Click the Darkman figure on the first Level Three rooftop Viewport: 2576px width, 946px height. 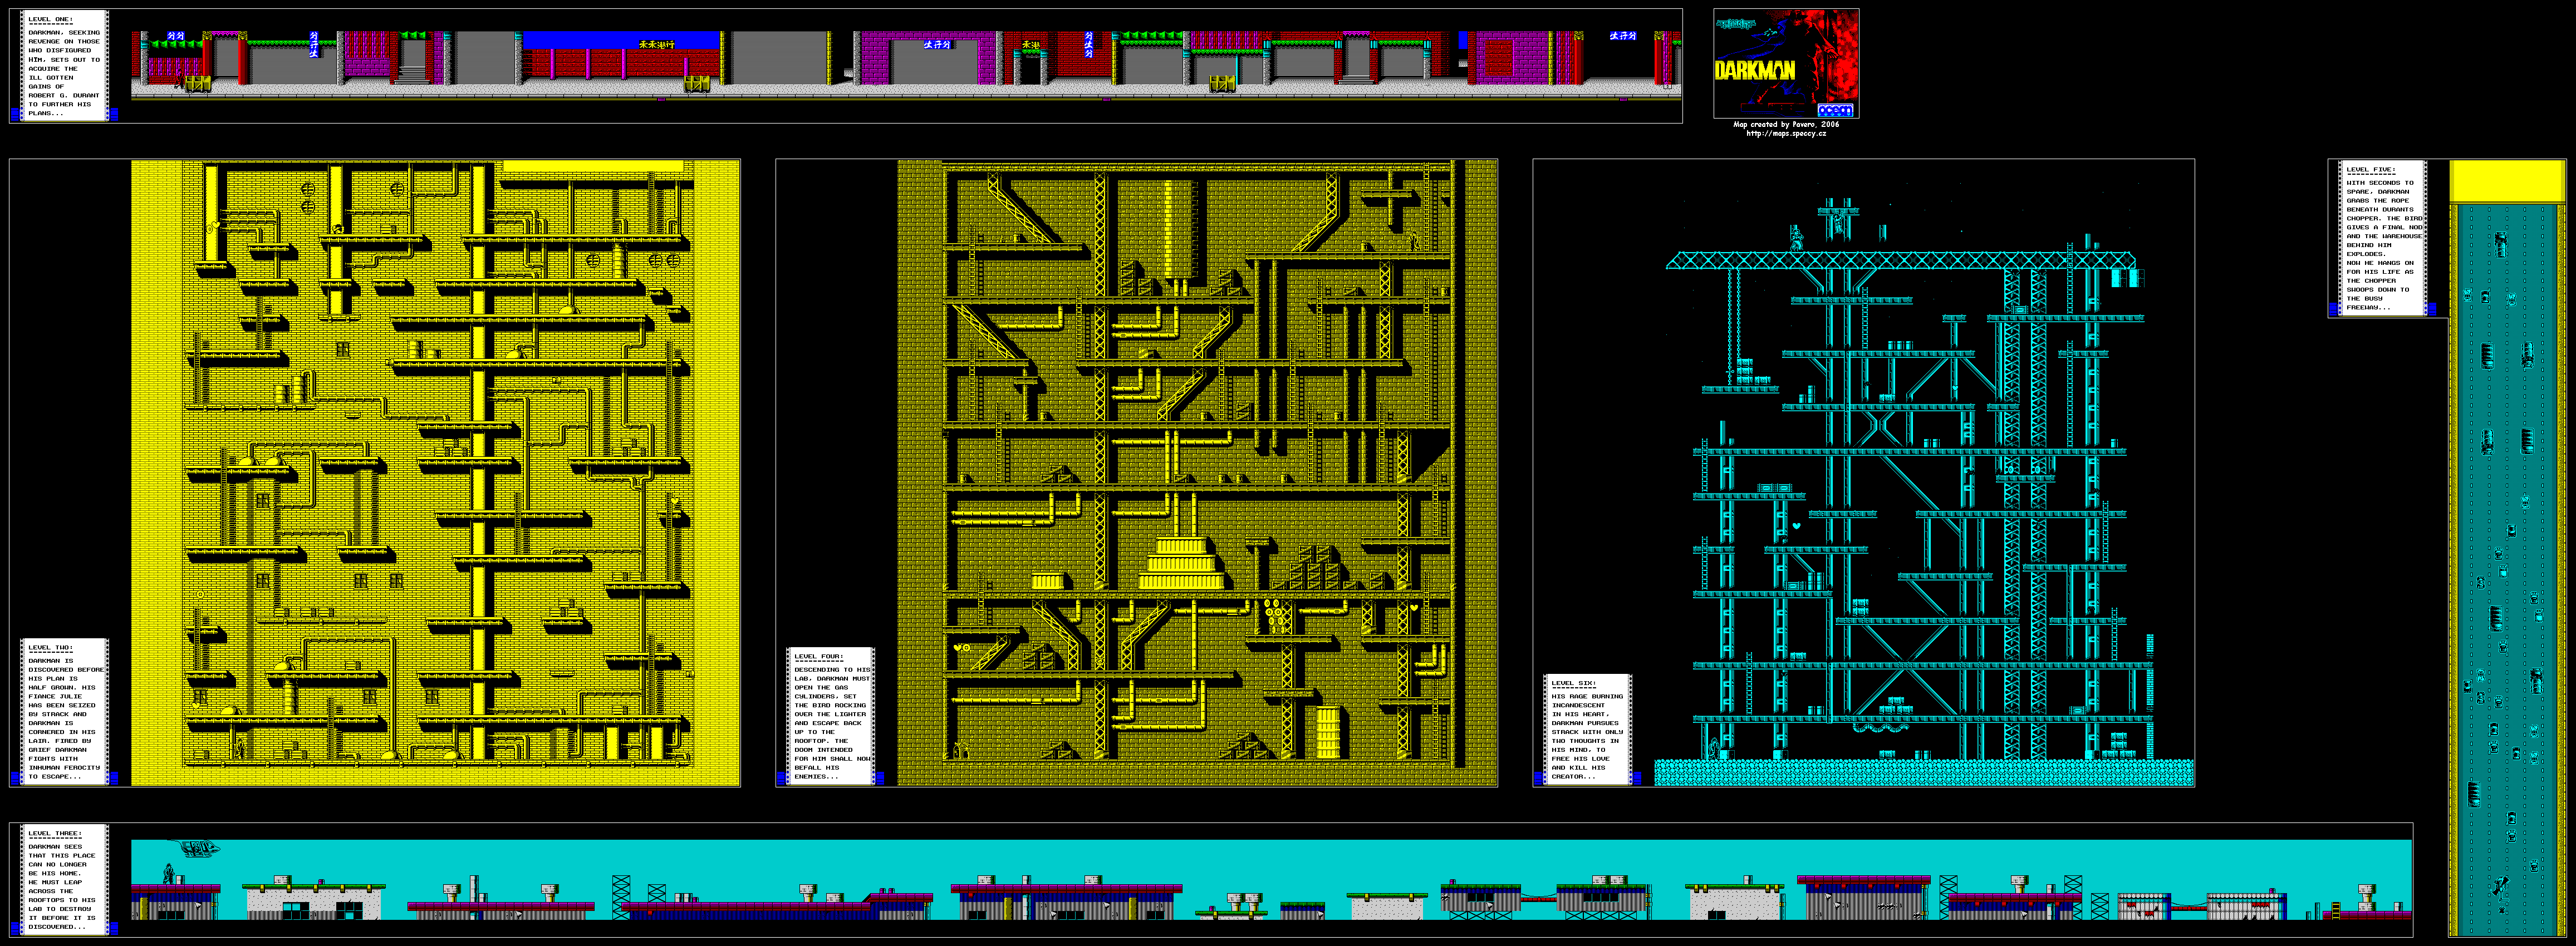168,874
